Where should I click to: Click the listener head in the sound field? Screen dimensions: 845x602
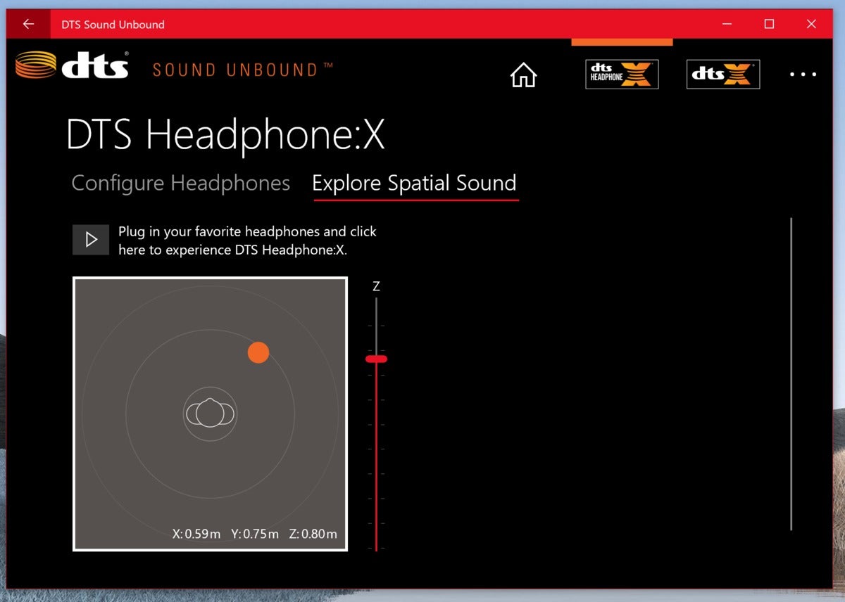(x=210, y=413)
